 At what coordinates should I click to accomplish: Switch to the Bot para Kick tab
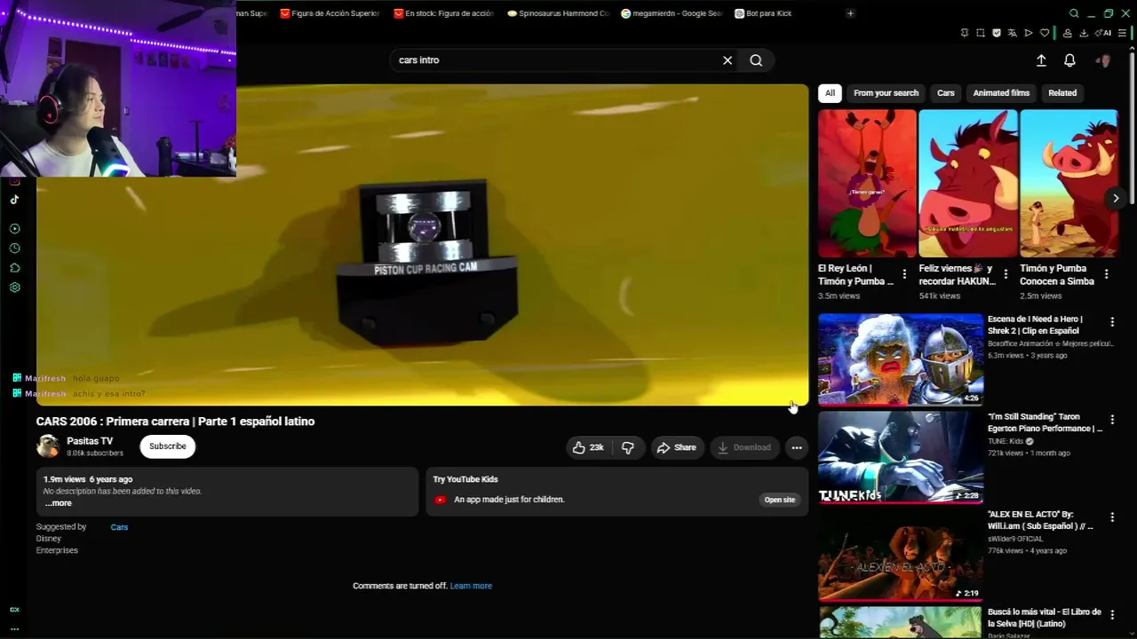[x=764, y=13]
